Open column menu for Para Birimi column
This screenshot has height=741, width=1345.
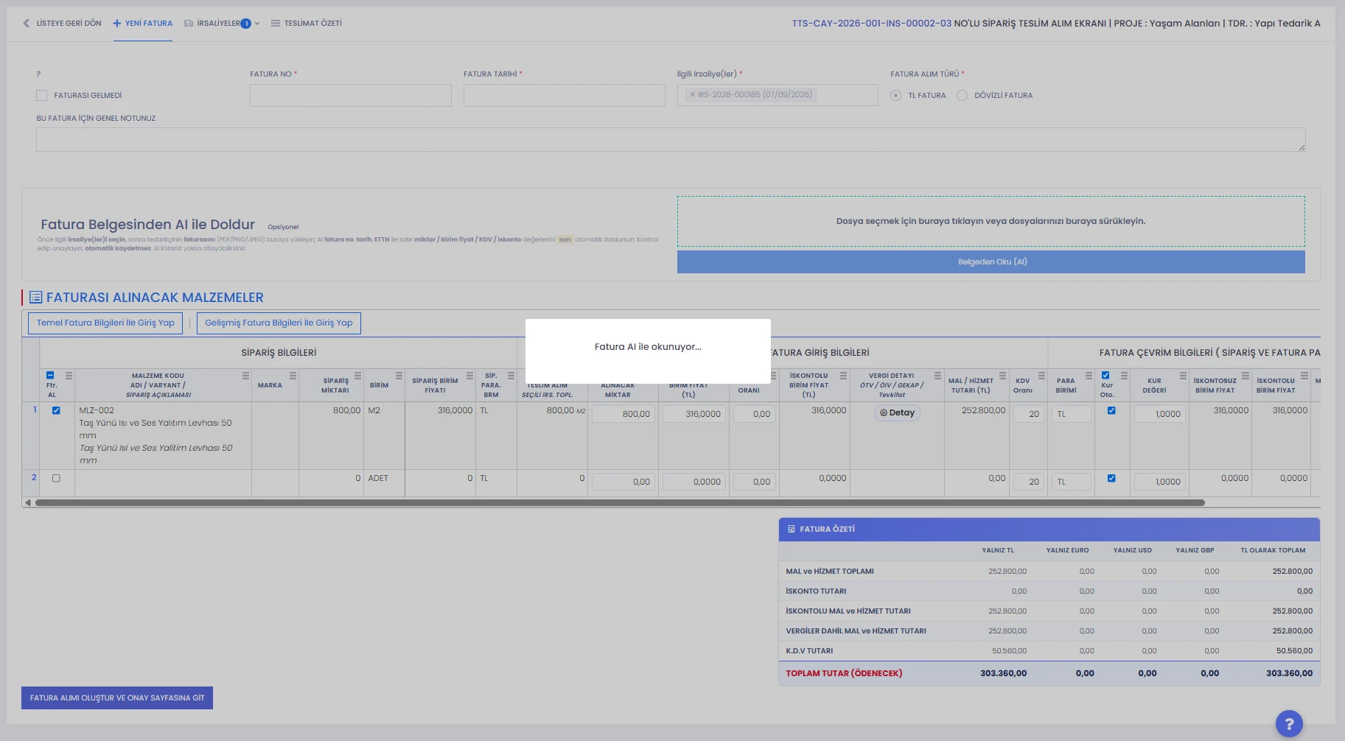pos(1089,376)
